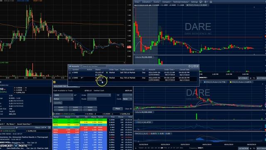266x150 pixels.
Task: Open the Order type dropdown
Action: click(99, 95)
